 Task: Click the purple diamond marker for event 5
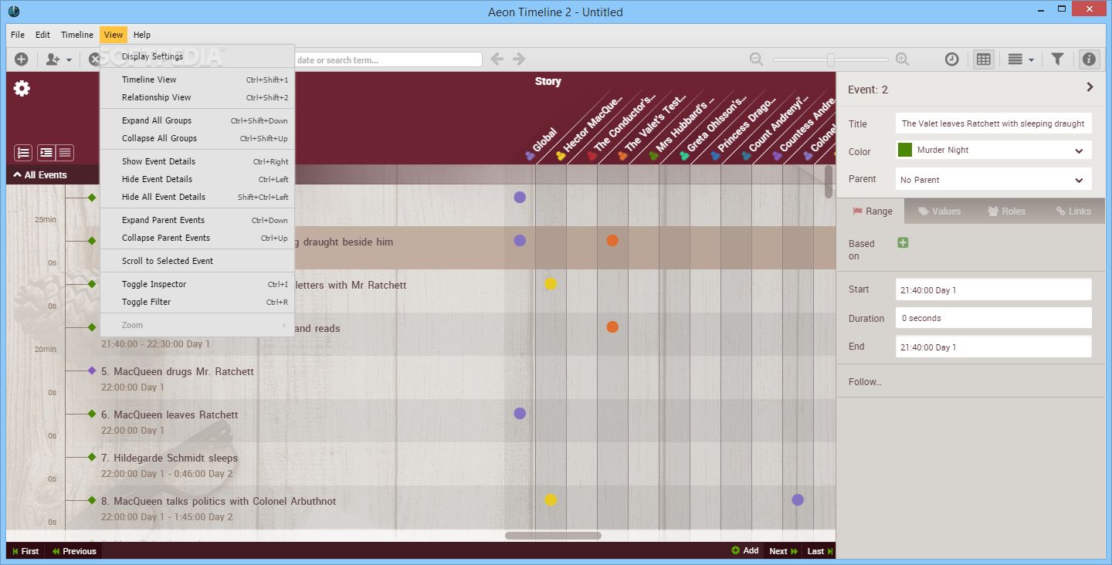point(92,370)
